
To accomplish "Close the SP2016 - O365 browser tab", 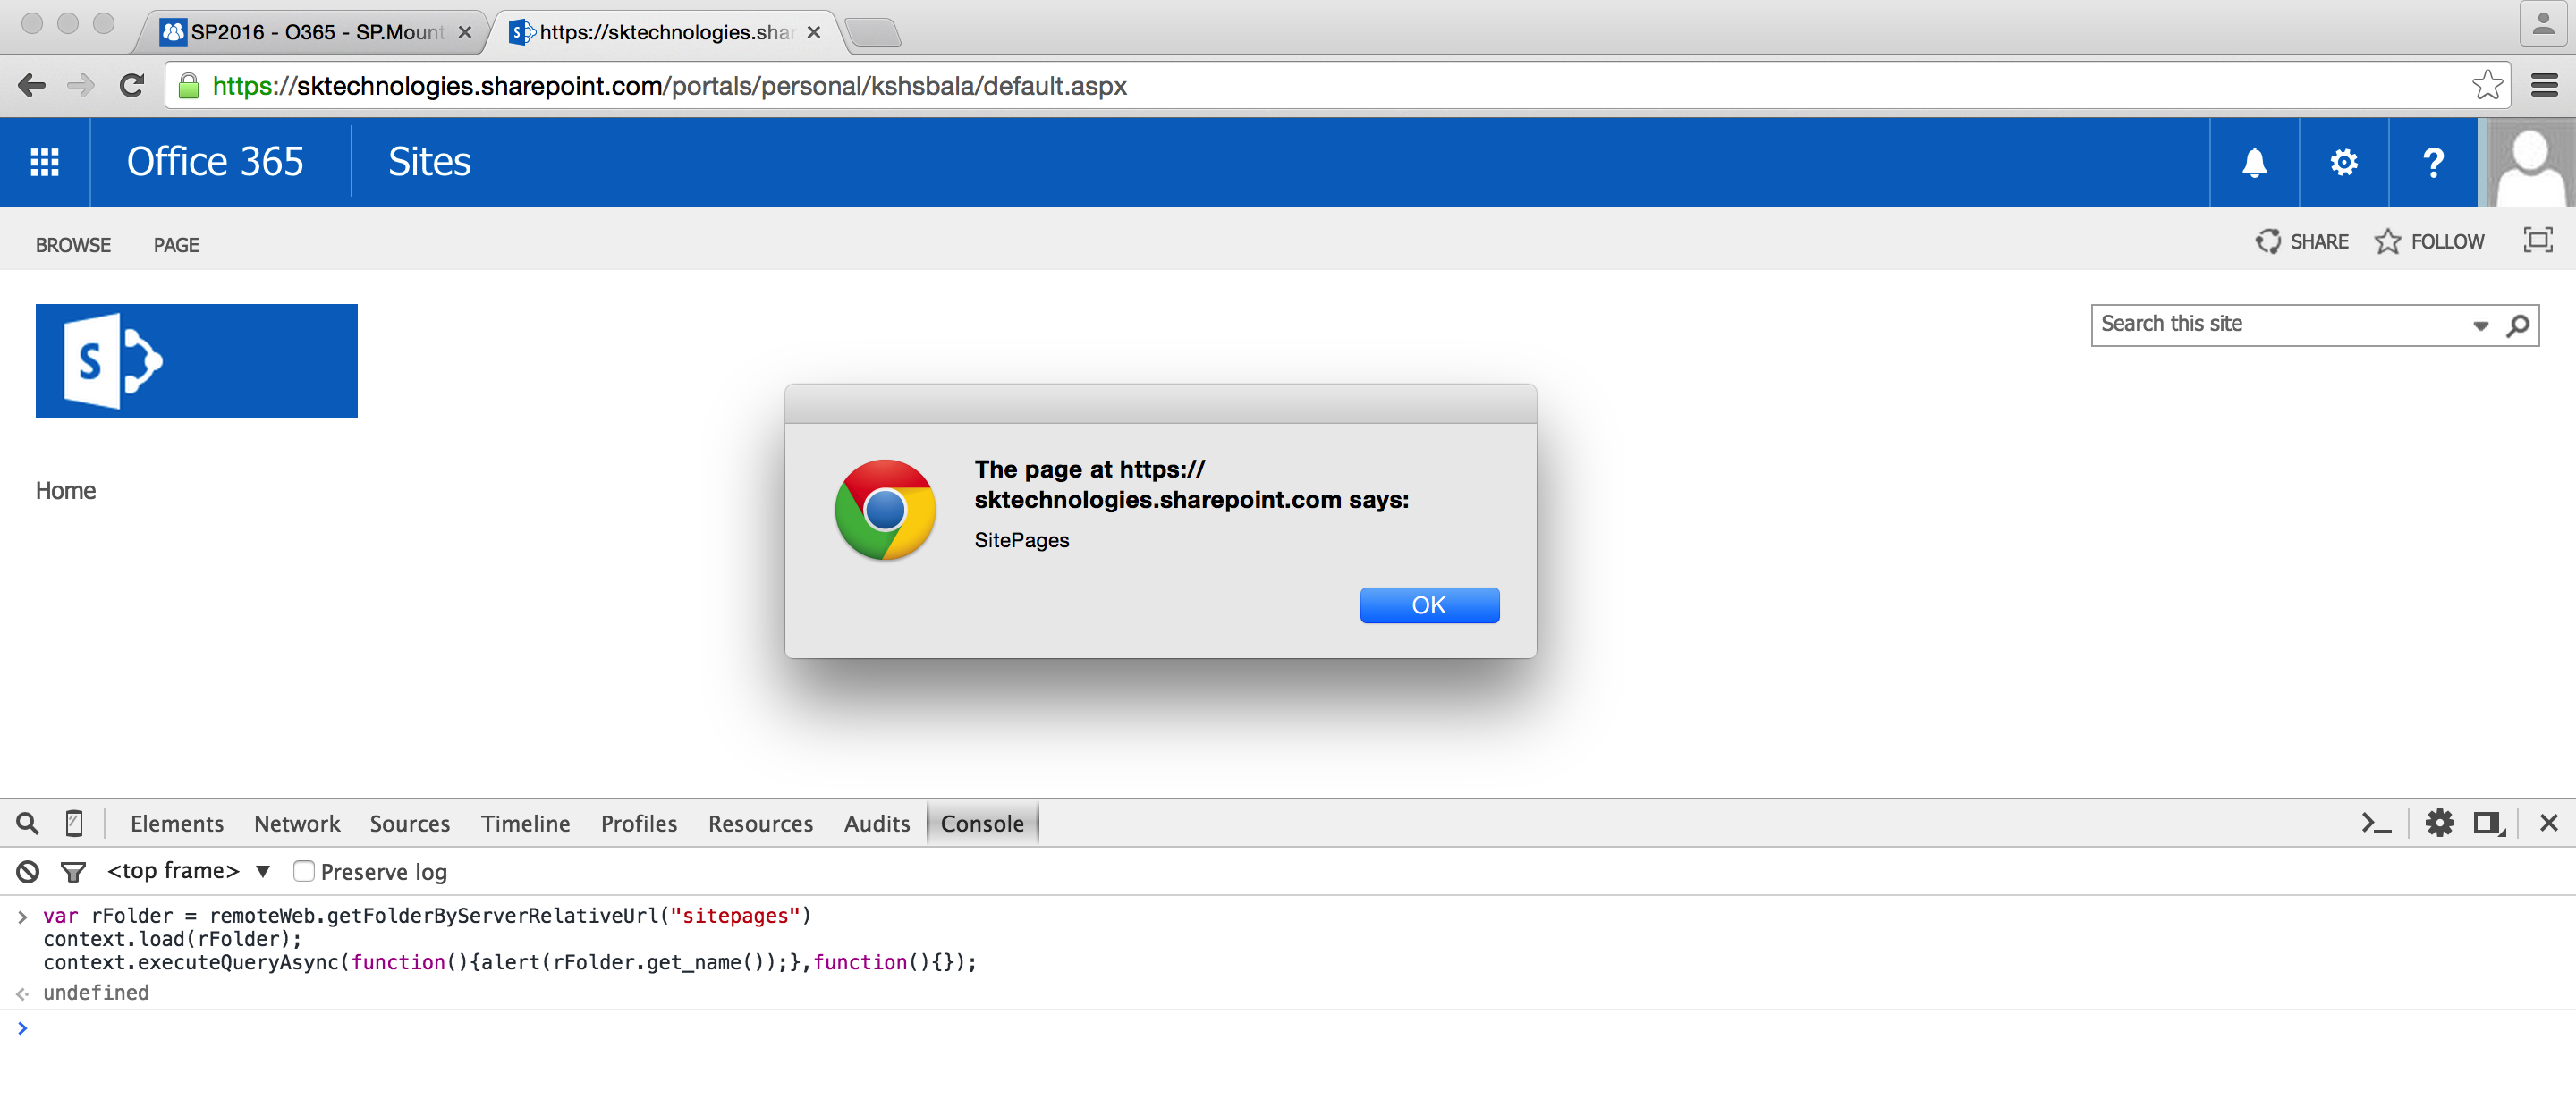I will tap(465, 32).
